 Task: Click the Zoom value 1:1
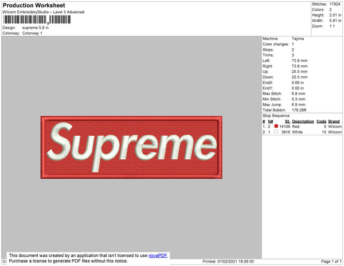332,26
